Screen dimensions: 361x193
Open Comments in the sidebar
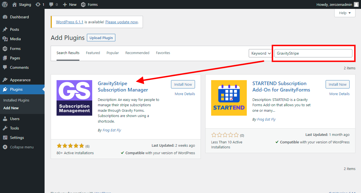[x=22, y=67]
